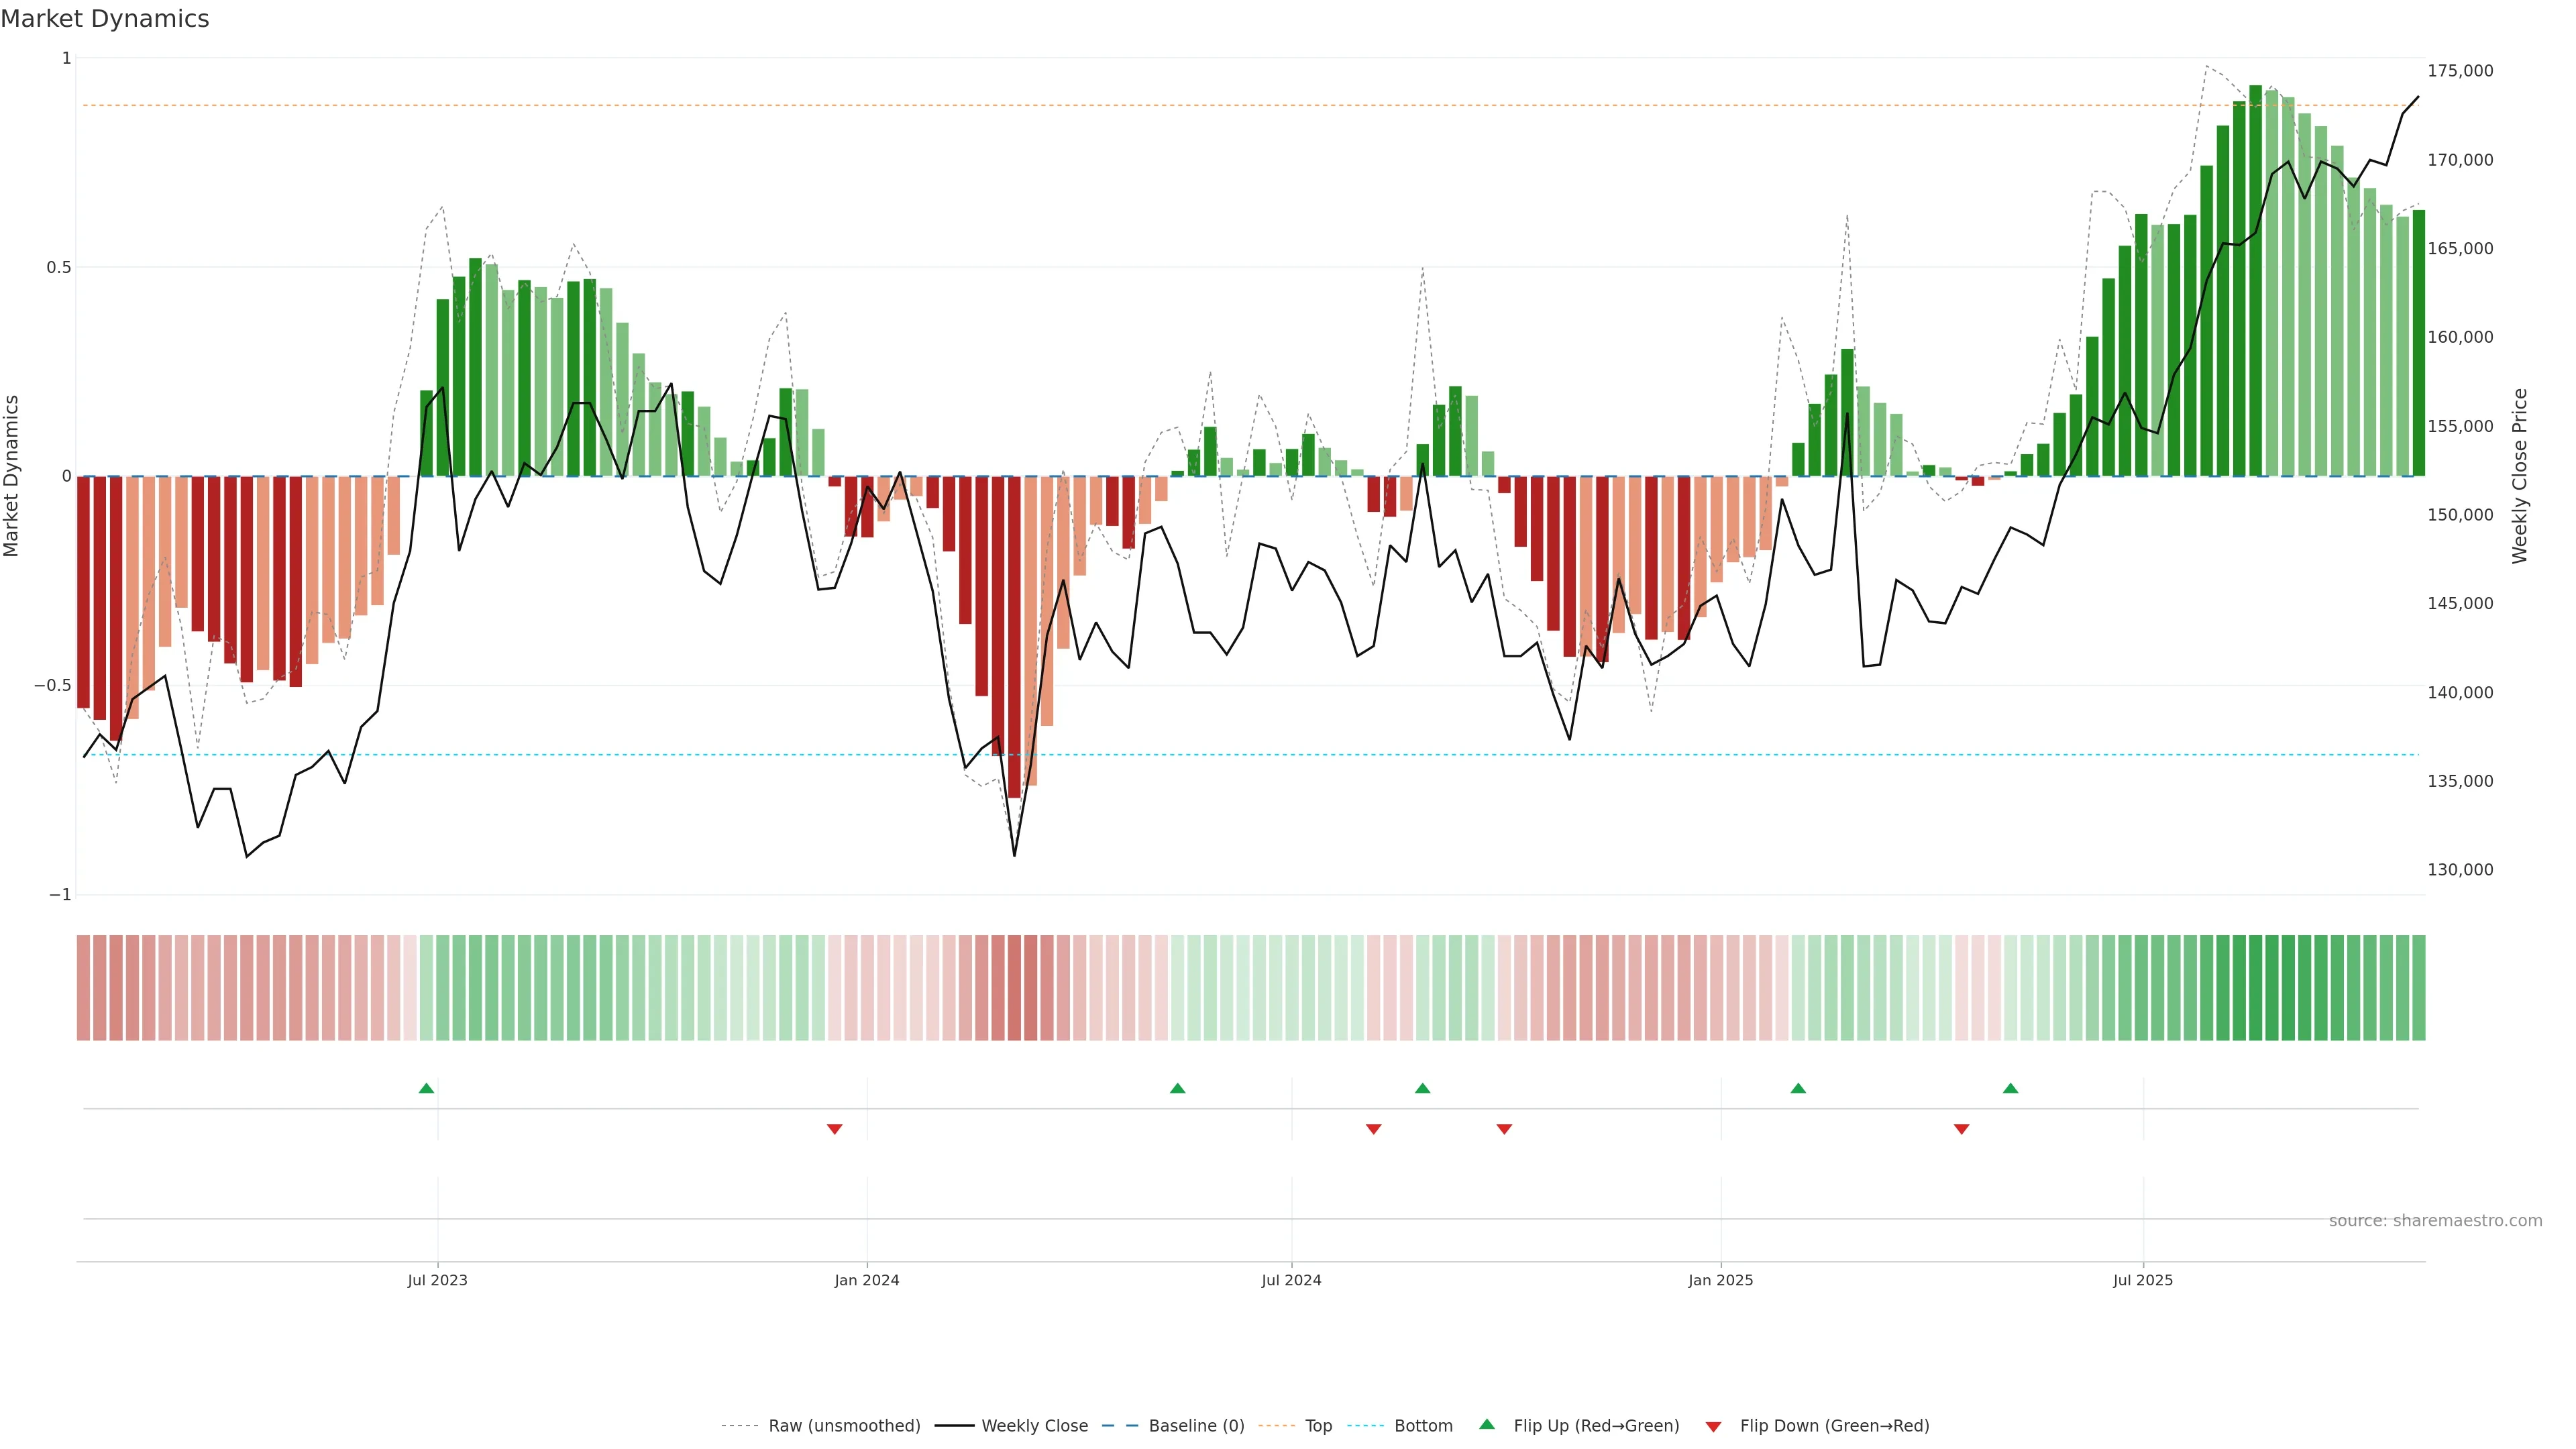Hide the Baseline (0) line via the legend

click(x=1196, y=1426)
